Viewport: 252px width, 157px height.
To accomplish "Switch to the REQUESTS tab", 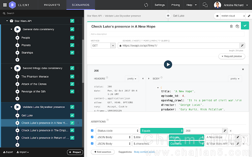I will pyautogui.click(x=52, y=5).
